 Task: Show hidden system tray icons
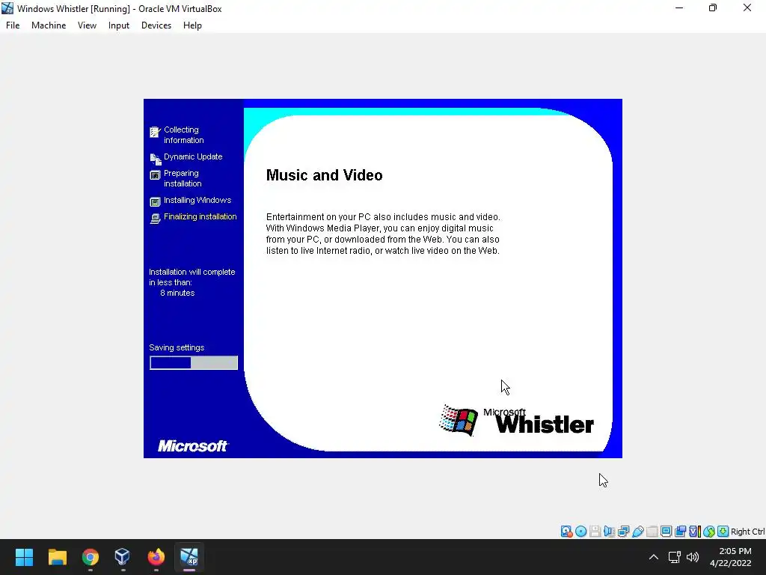(x=654, y=557)
